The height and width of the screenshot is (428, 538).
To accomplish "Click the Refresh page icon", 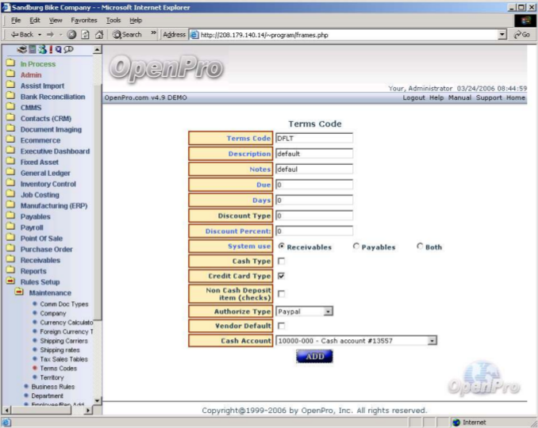I will [x=86, y=35].
